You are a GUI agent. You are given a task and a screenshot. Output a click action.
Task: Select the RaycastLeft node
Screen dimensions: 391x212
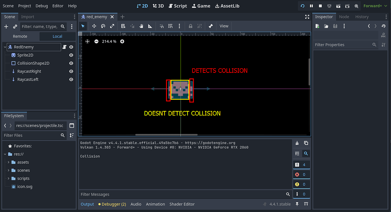27,79
